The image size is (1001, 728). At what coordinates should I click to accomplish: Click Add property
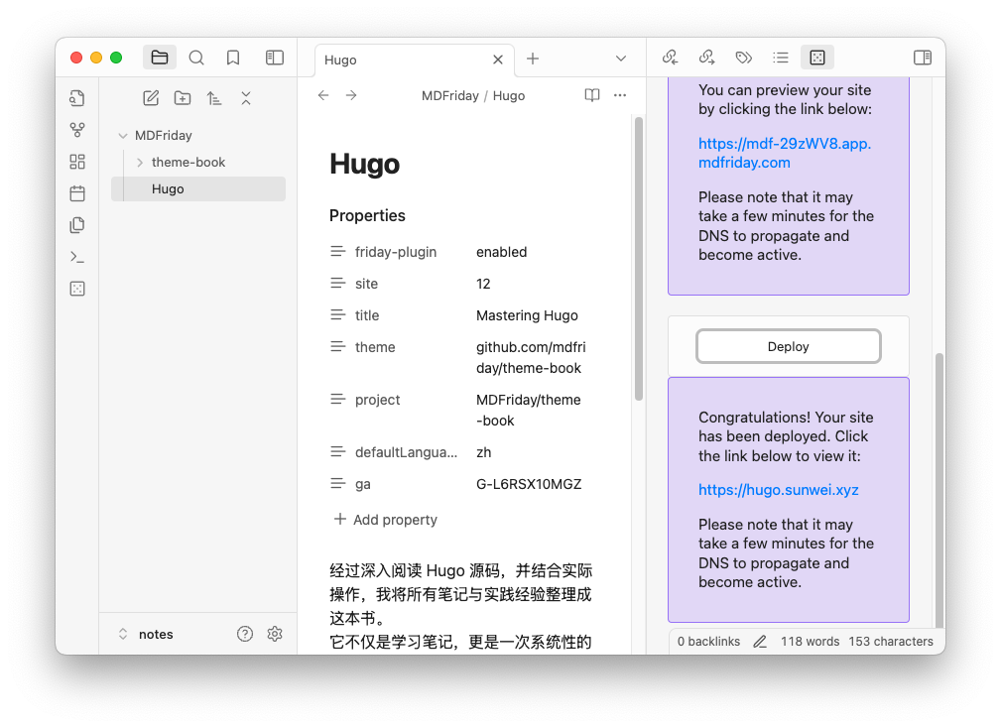click(386, 520)
